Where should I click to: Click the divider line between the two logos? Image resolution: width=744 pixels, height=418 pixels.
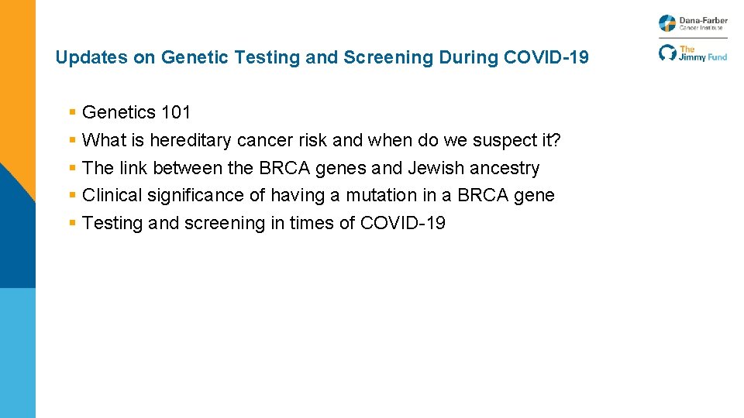click(693, 38)
